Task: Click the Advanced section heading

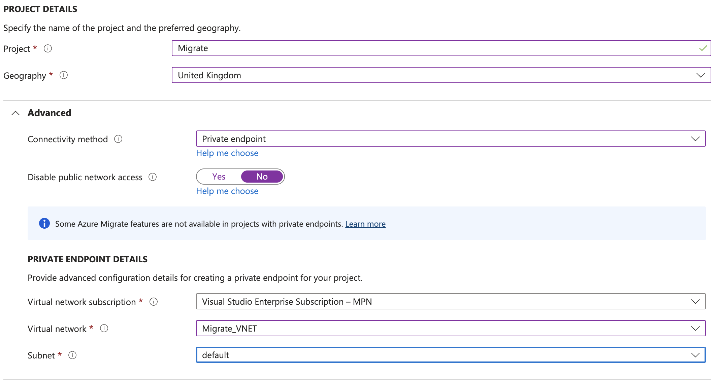Action: 50,113
